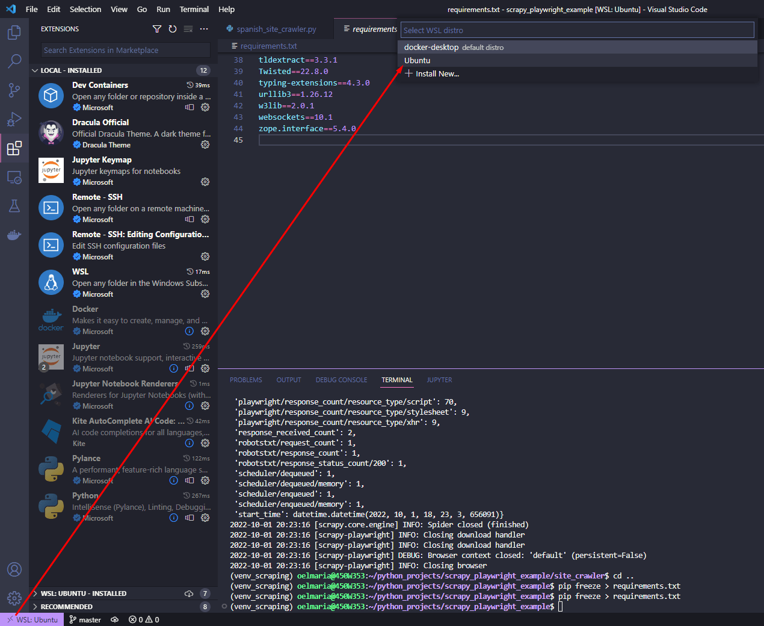
Task: Open the Testing view
Action: [x=13, y=205]
